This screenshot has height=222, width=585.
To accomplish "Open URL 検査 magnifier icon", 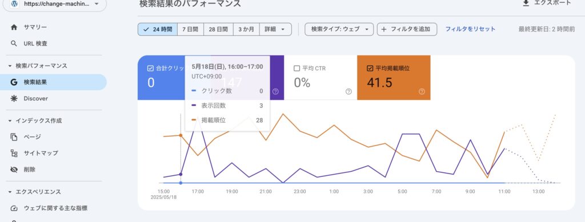I will [14, 43].
